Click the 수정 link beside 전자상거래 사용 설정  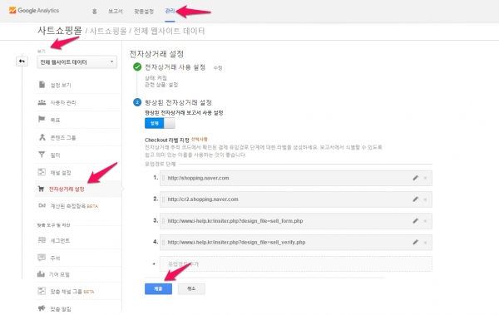(x=218, y=68)
